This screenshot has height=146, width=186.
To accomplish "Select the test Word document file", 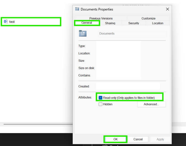I will click(31, 22).
